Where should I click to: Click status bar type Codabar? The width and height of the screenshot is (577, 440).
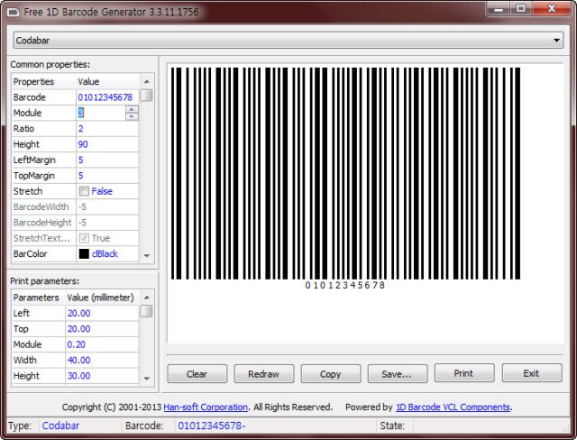(60, 426)
